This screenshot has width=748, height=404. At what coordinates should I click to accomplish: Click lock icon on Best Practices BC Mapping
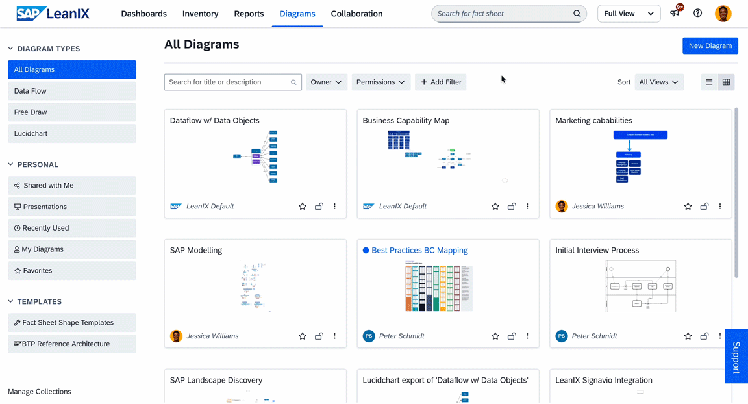[512, 336]
